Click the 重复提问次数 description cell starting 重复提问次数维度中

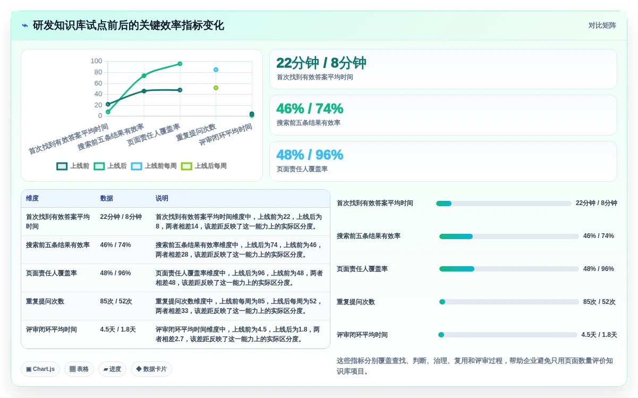click(239, 306)
